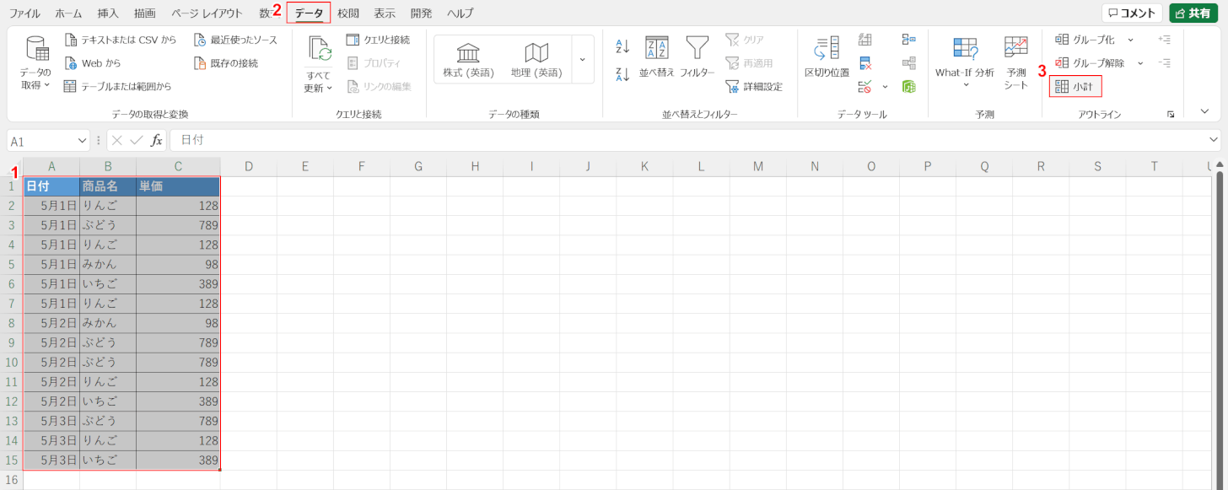The width and height of the screenshot is (1228, 490).
Task: Click the コメント button
Action: (1131, 13)
